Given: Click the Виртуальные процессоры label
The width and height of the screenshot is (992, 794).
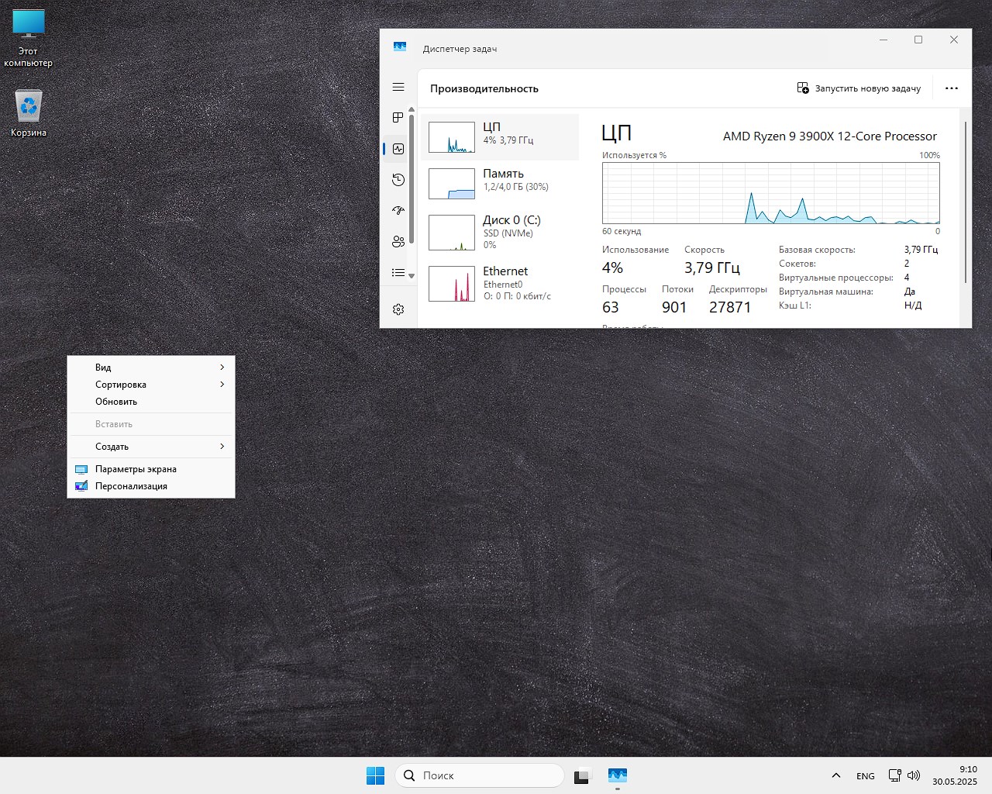Looking at the screenshot, I should 836,278.
